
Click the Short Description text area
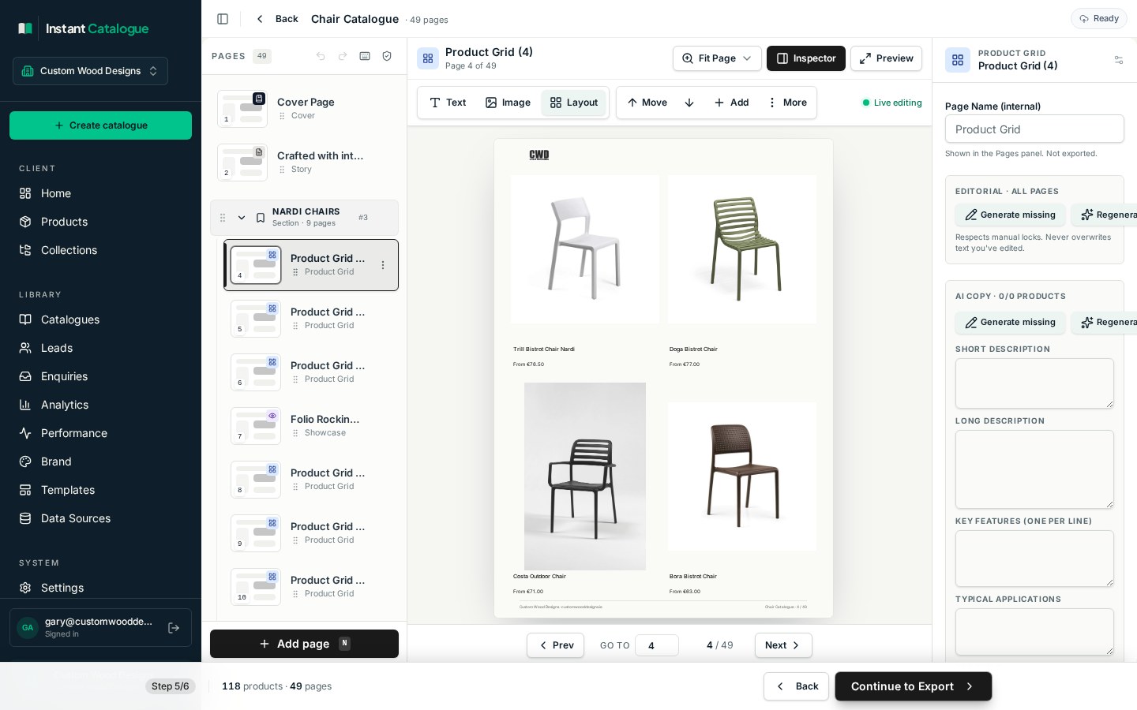click(1034, 383)
